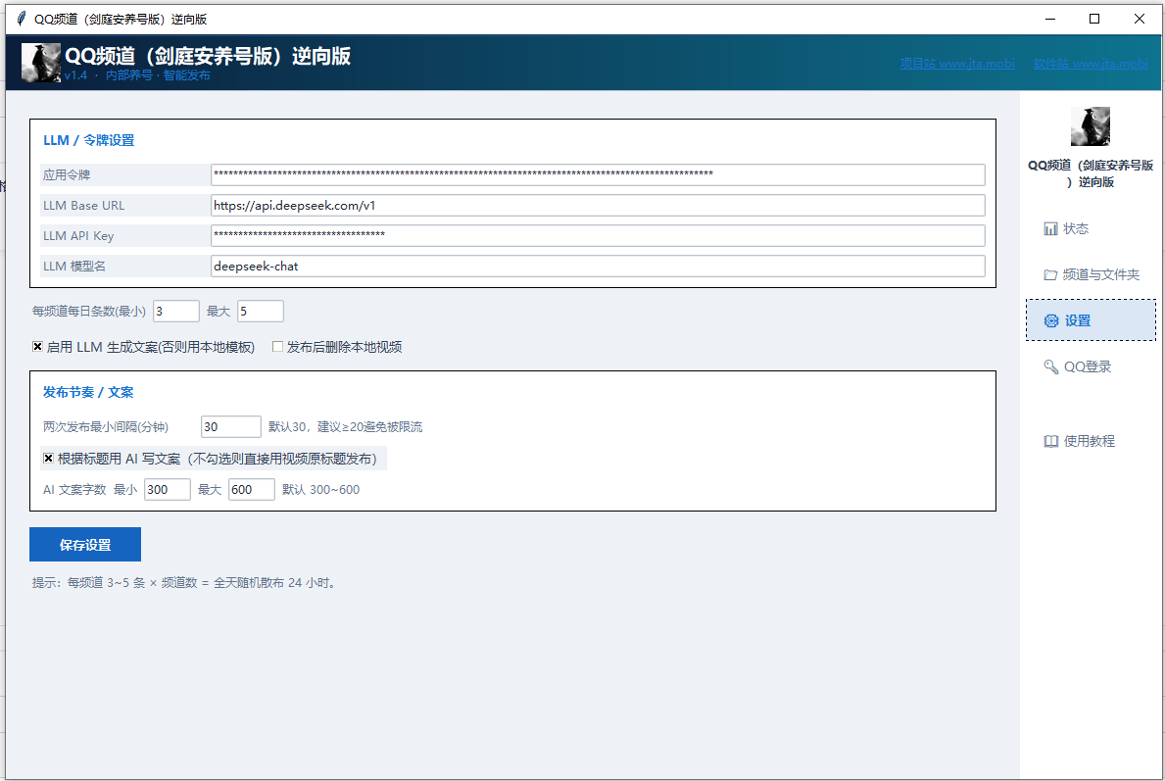The width and height of the screenshot is (1165, 781).
Task: Click the feather icon in title bar
Action: (x=22, y=19)
